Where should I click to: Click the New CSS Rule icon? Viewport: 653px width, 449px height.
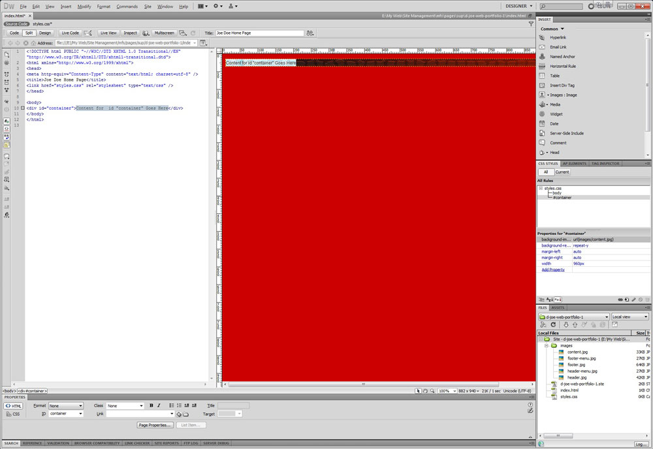[626, 300]
